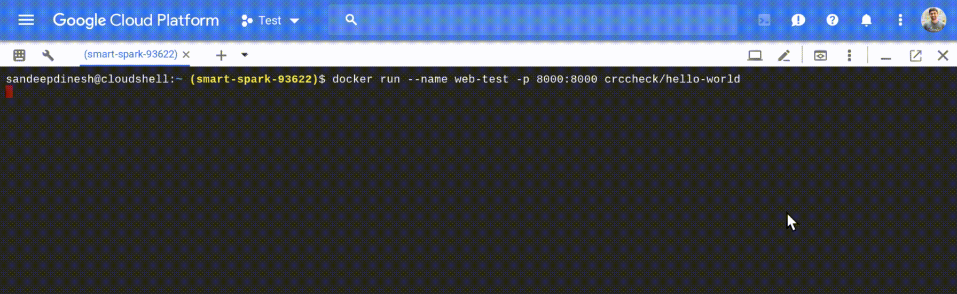View notifications bell
The image size is (957, 294).
click(x=866, y=20)
